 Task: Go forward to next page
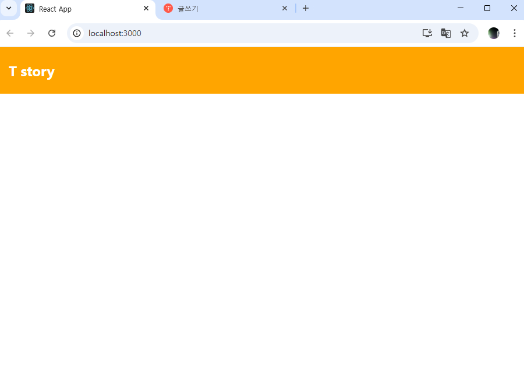[31, 33]
